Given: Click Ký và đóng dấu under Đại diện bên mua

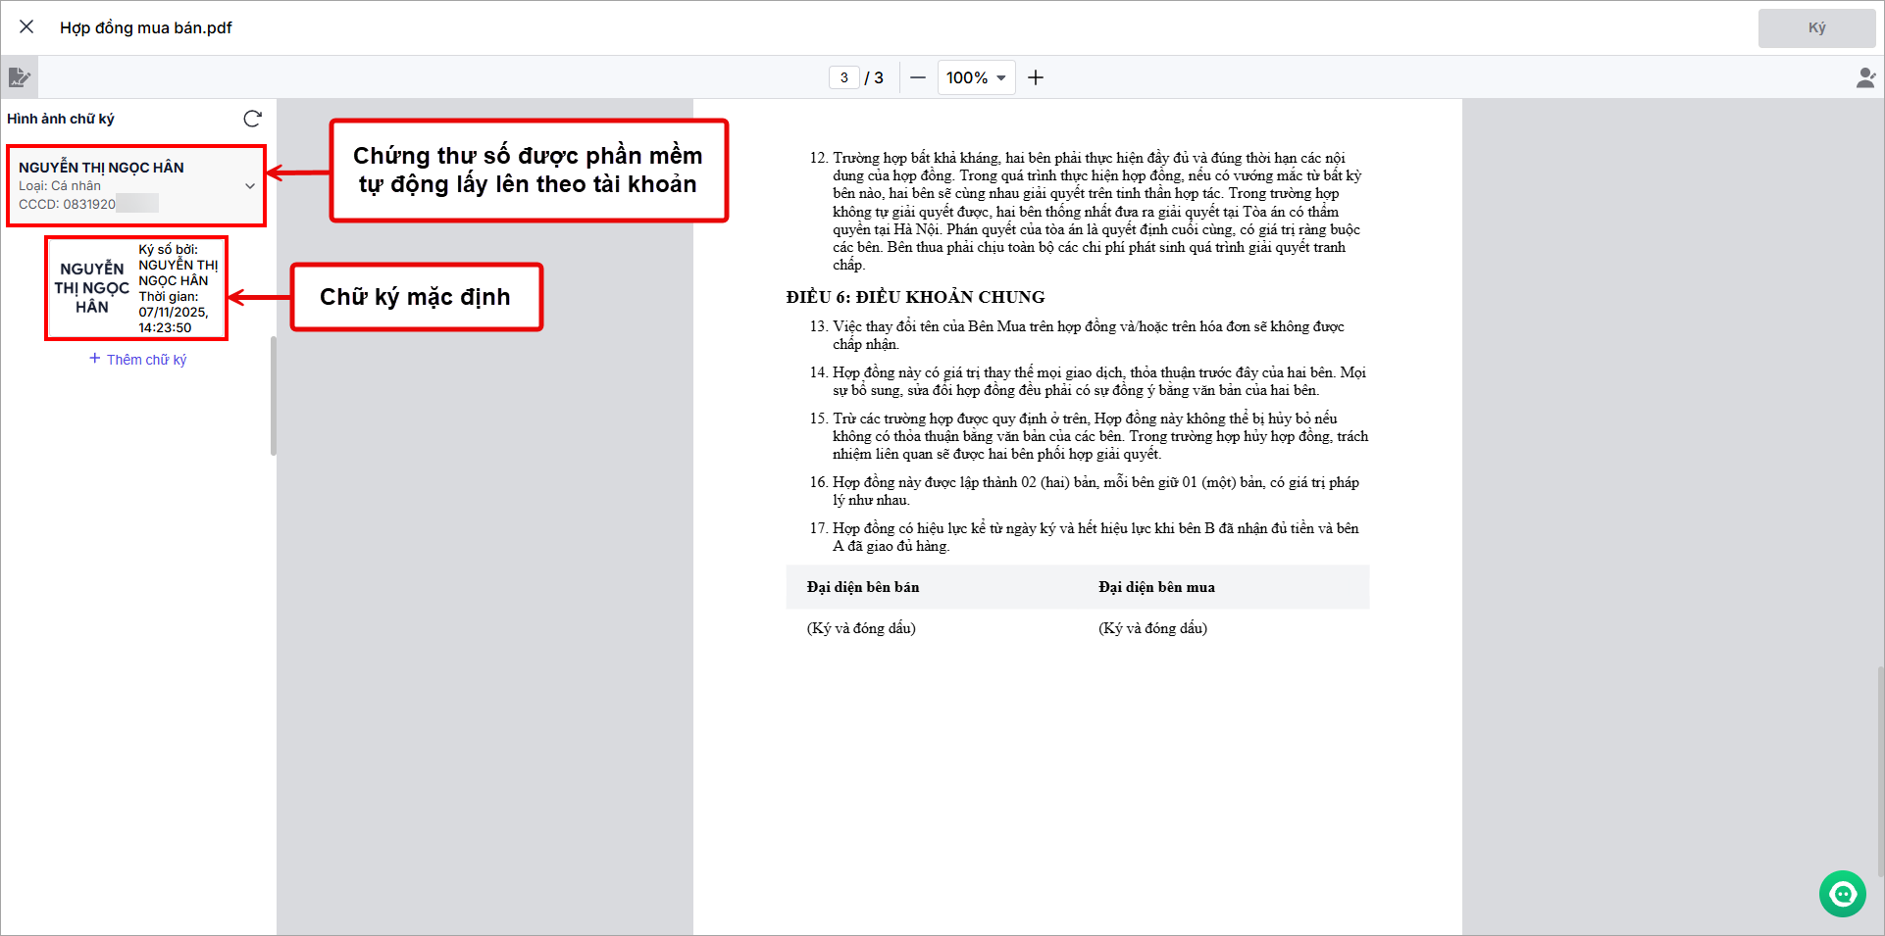Looking at the screenshot, I should 1152,628.
